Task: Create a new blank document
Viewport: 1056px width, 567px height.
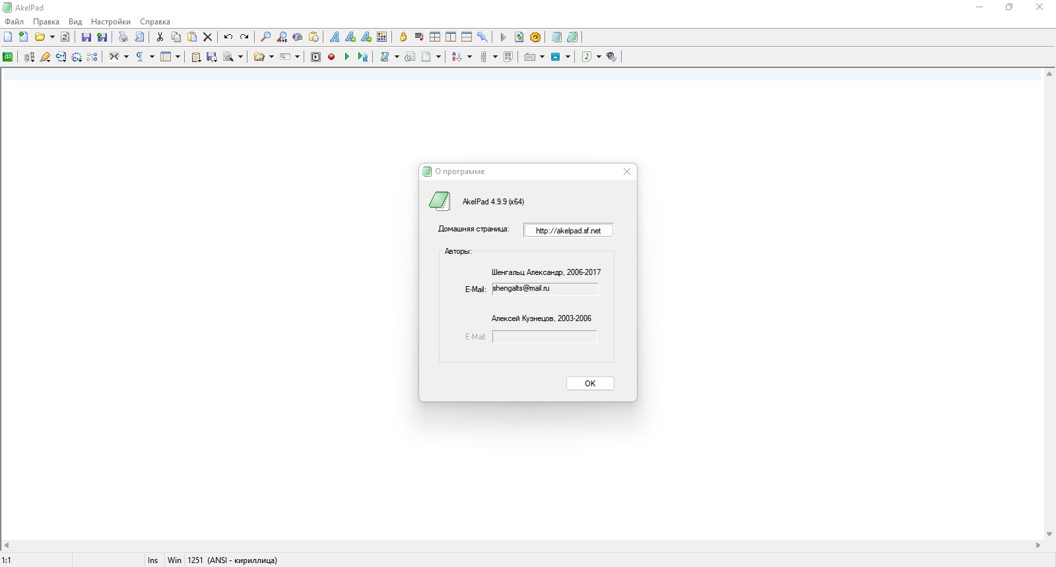Action: (x=8, y=37)
